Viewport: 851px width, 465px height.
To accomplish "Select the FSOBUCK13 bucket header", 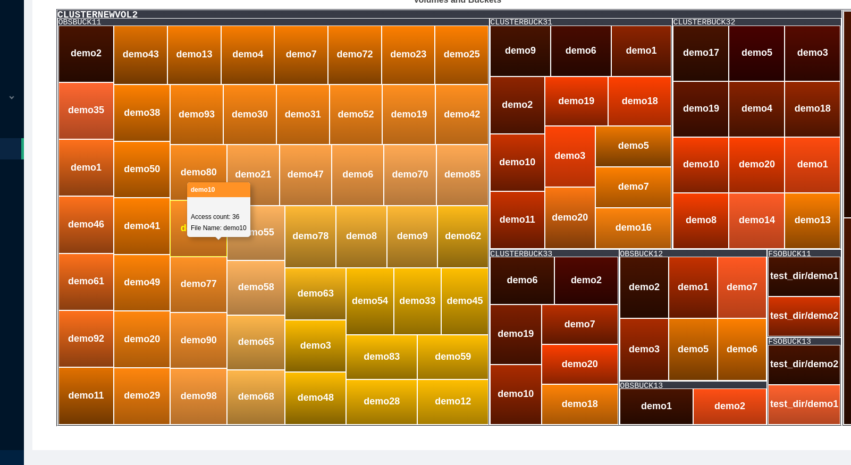I will (x=789, y=341).
